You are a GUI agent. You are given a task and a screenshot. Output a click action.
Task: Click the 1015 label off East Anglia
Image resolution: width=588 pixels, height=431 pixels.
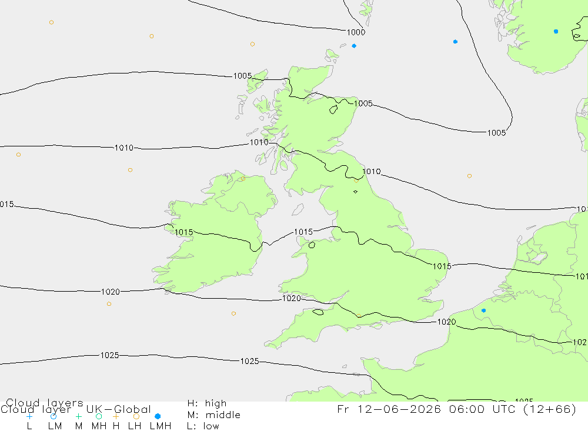tap(442, 266)
